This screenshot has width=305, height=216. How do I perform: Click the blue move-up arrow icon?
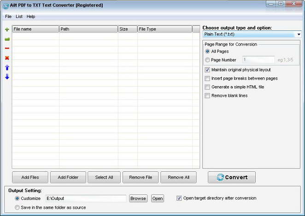pos(7,67)
